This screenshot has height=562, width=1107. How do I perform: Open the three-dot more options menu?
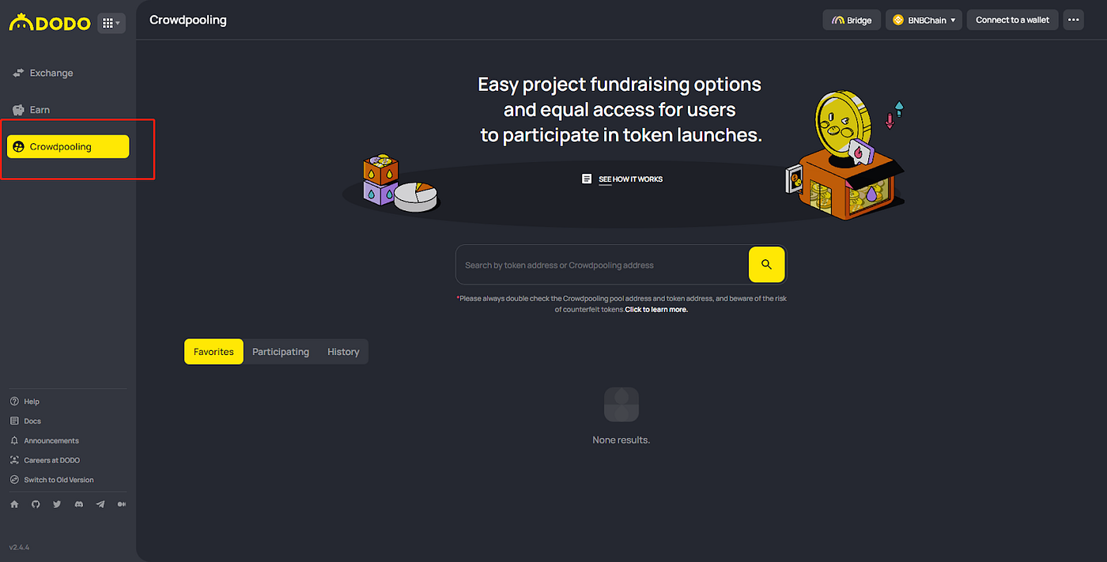1073,20
